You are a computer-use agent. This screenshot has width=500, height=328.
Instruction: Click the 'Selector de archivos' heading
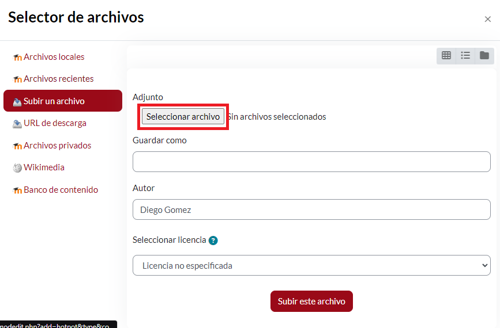(76, 17)
